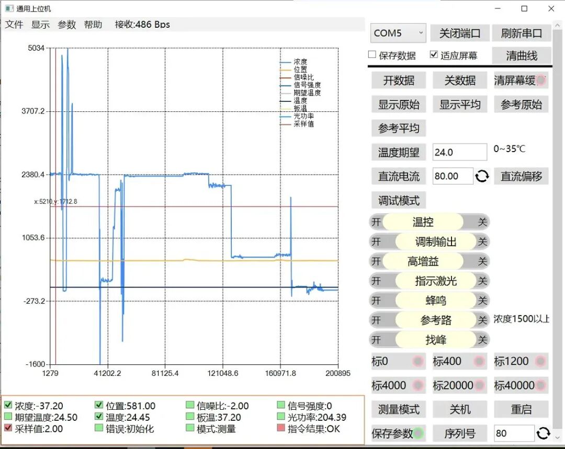
Task: Enable the 期望温度 curve checkbox
Action: (x=8, y=417)
